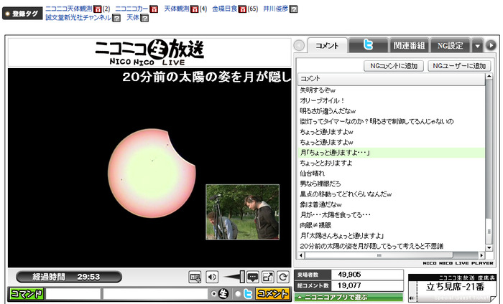The height and width of the screenshot is (304, 503).
Task: Open the 天体 tag link
Action: tap(133, 18)
